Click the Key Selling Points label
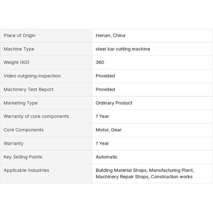Screen dimensions: 213x213 click(23, 157)
